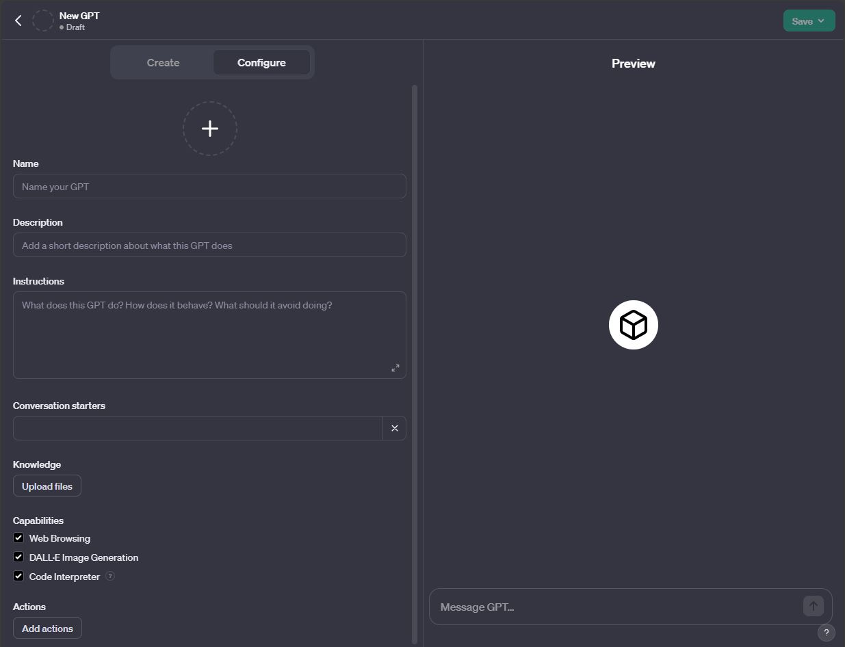Image resolution: width=845 pixels, height=647 pixels.
Task: Click the send message arrow icon
Action: click(x=813, y=606)
